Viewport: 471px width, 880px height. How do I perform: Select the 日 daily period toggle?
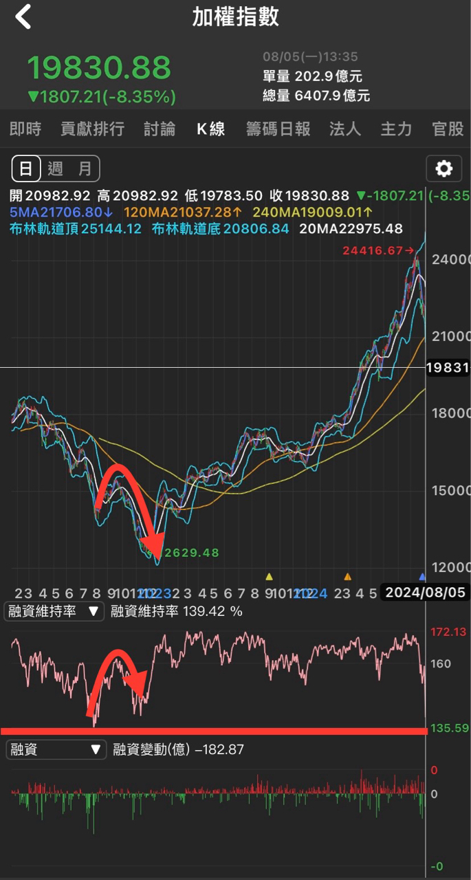coord(26,168)
